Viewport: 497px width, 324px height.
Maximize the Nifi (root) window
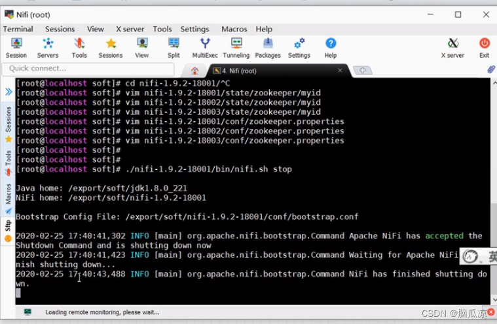[458, 14]
